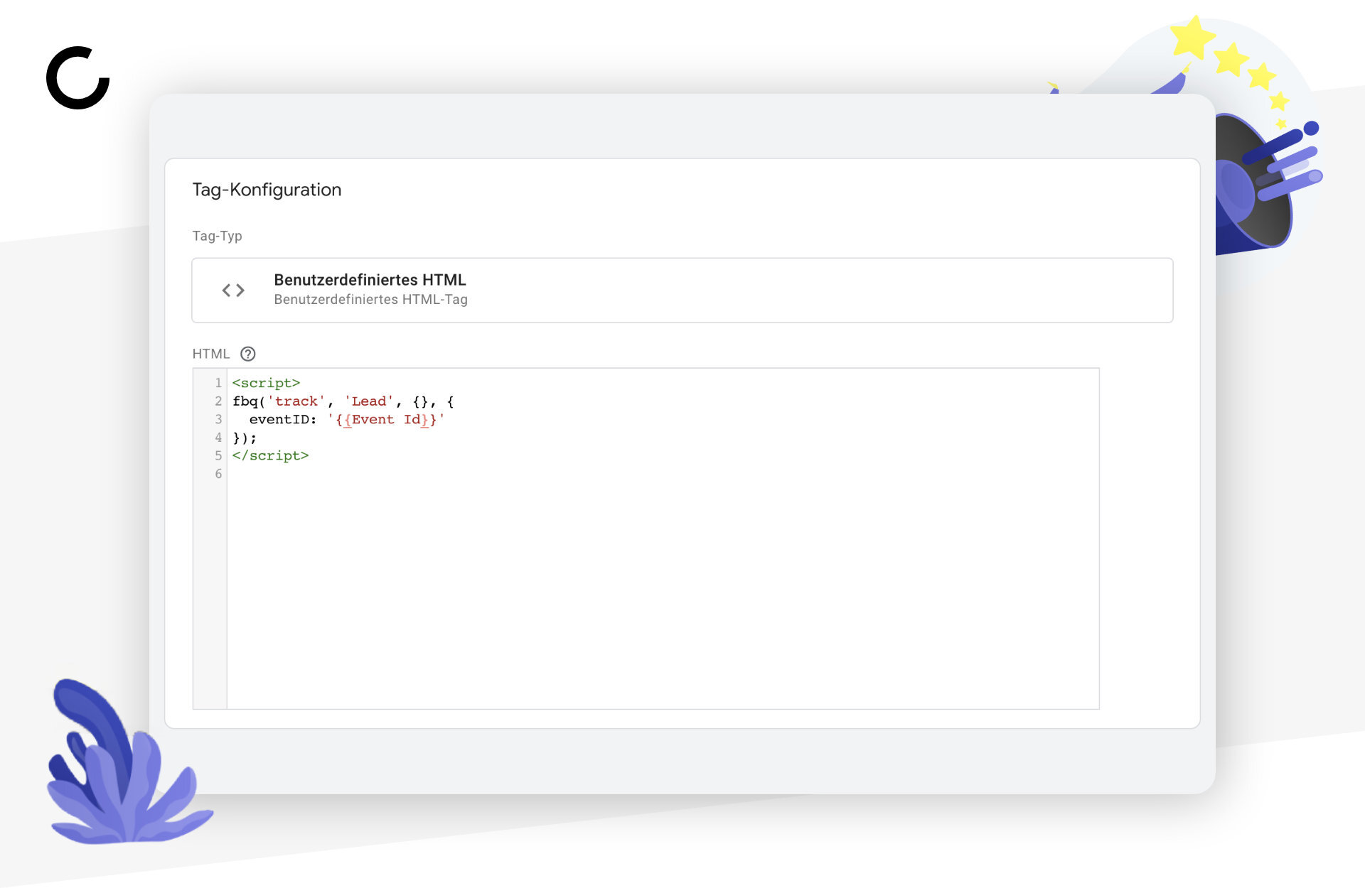The width and height of the screenshot is (1365, 888).
Task: Select the Benutzerdefiniertes HTML tag type
Action: pyautogui.click(x=682, y=290)
